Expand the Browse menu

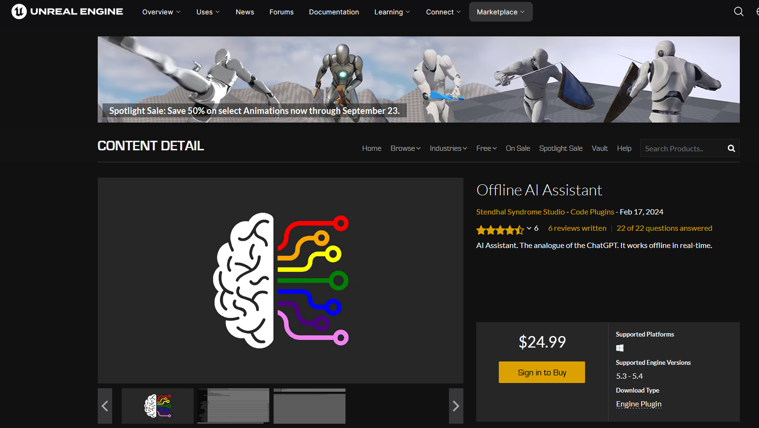click(x=405, y=148)
